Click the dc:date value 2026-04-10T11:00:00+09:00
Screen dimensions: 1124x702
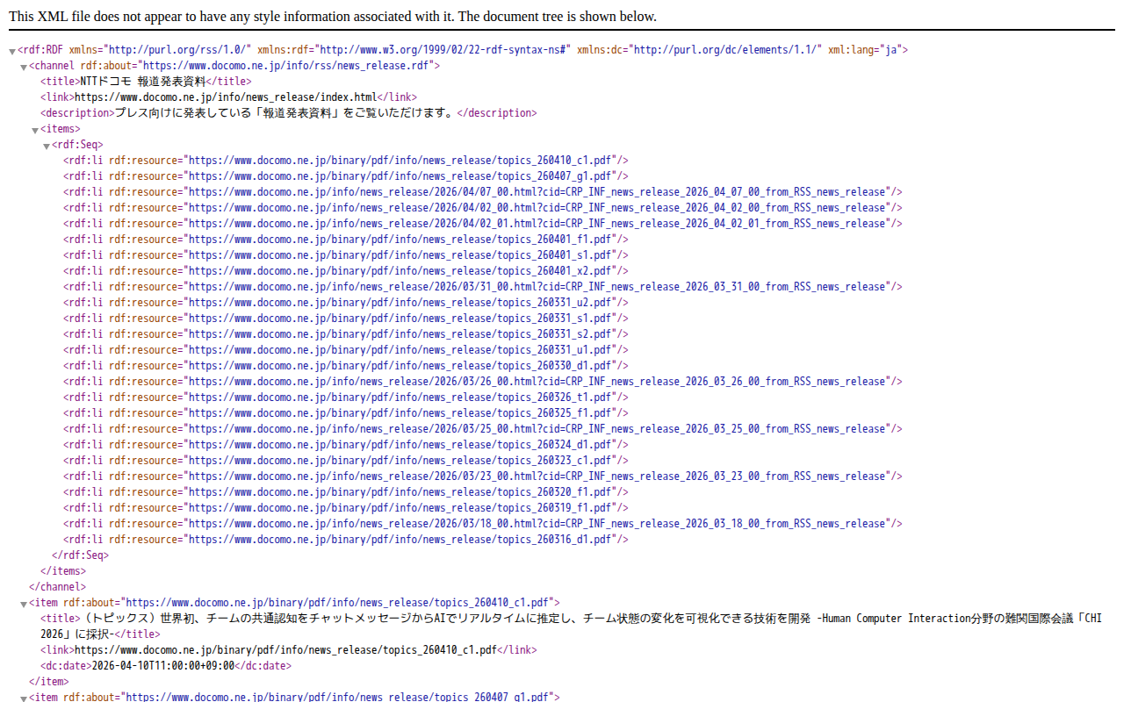point(163,666)
